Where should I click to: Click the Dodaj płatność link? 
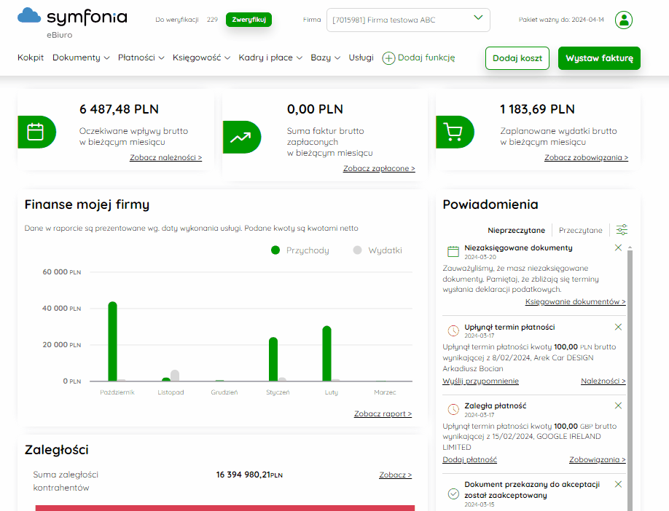469,460
